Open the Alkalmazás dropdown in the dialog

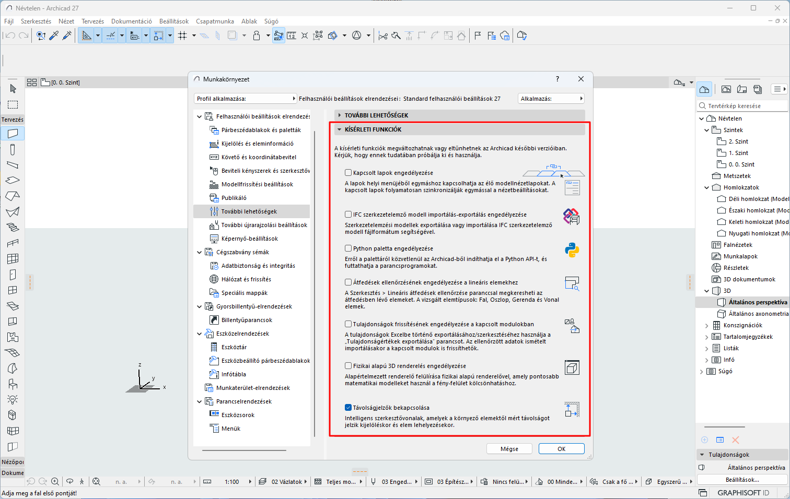[551, 99]
